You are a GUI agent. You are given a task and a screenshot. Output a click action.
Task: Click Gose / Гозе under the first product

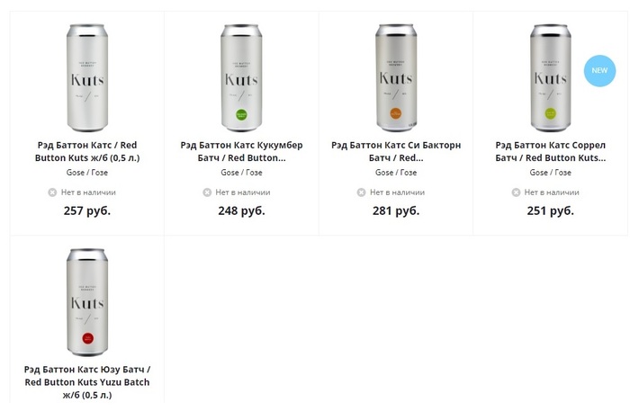tap(87, 173)
